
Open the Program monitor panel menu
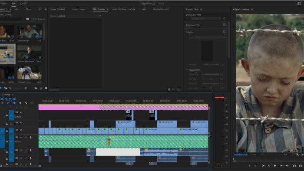pyautogui.click(x=252, y=9)
